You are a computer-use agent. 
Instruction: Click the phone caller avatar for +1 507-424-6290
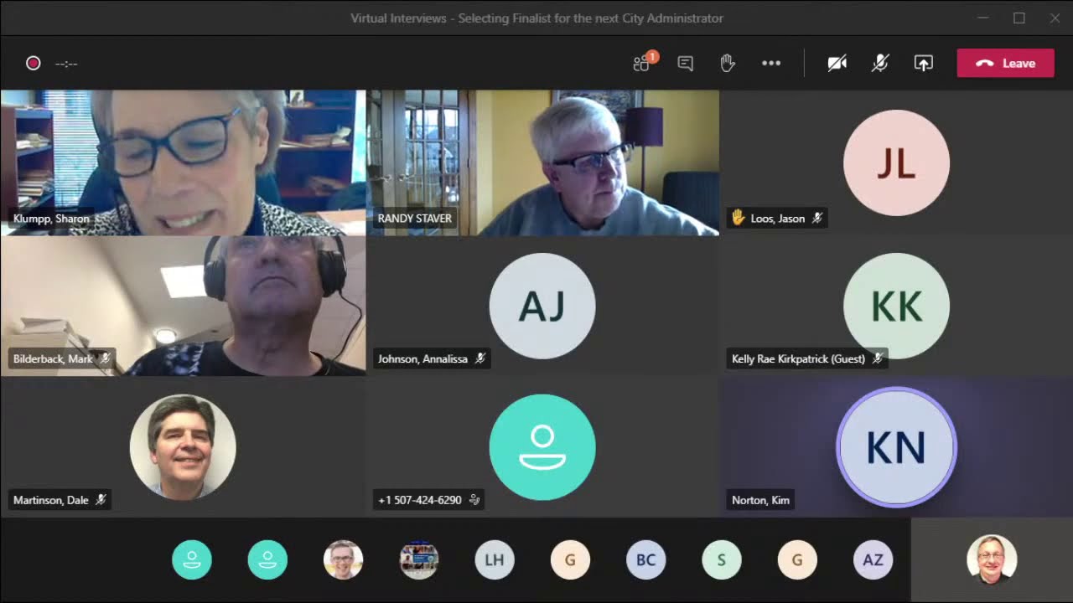pyautogui.click(x=542, y=447)
